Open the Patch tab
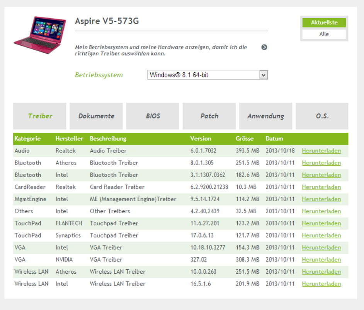 coord(209,116)
